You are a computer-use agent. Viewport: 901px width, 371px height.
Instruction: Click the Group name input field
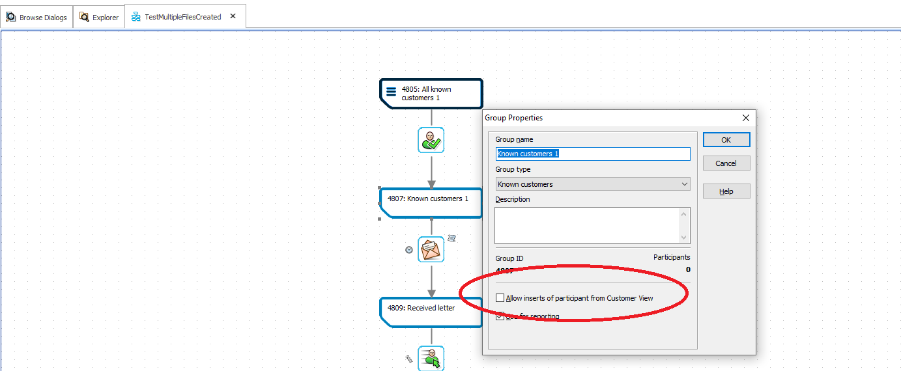592,154
